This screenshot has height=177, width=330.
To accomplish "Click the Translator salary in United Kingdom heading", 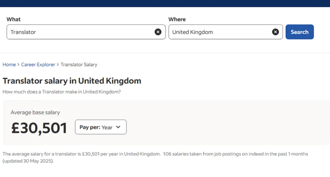I will pos(72,81).
